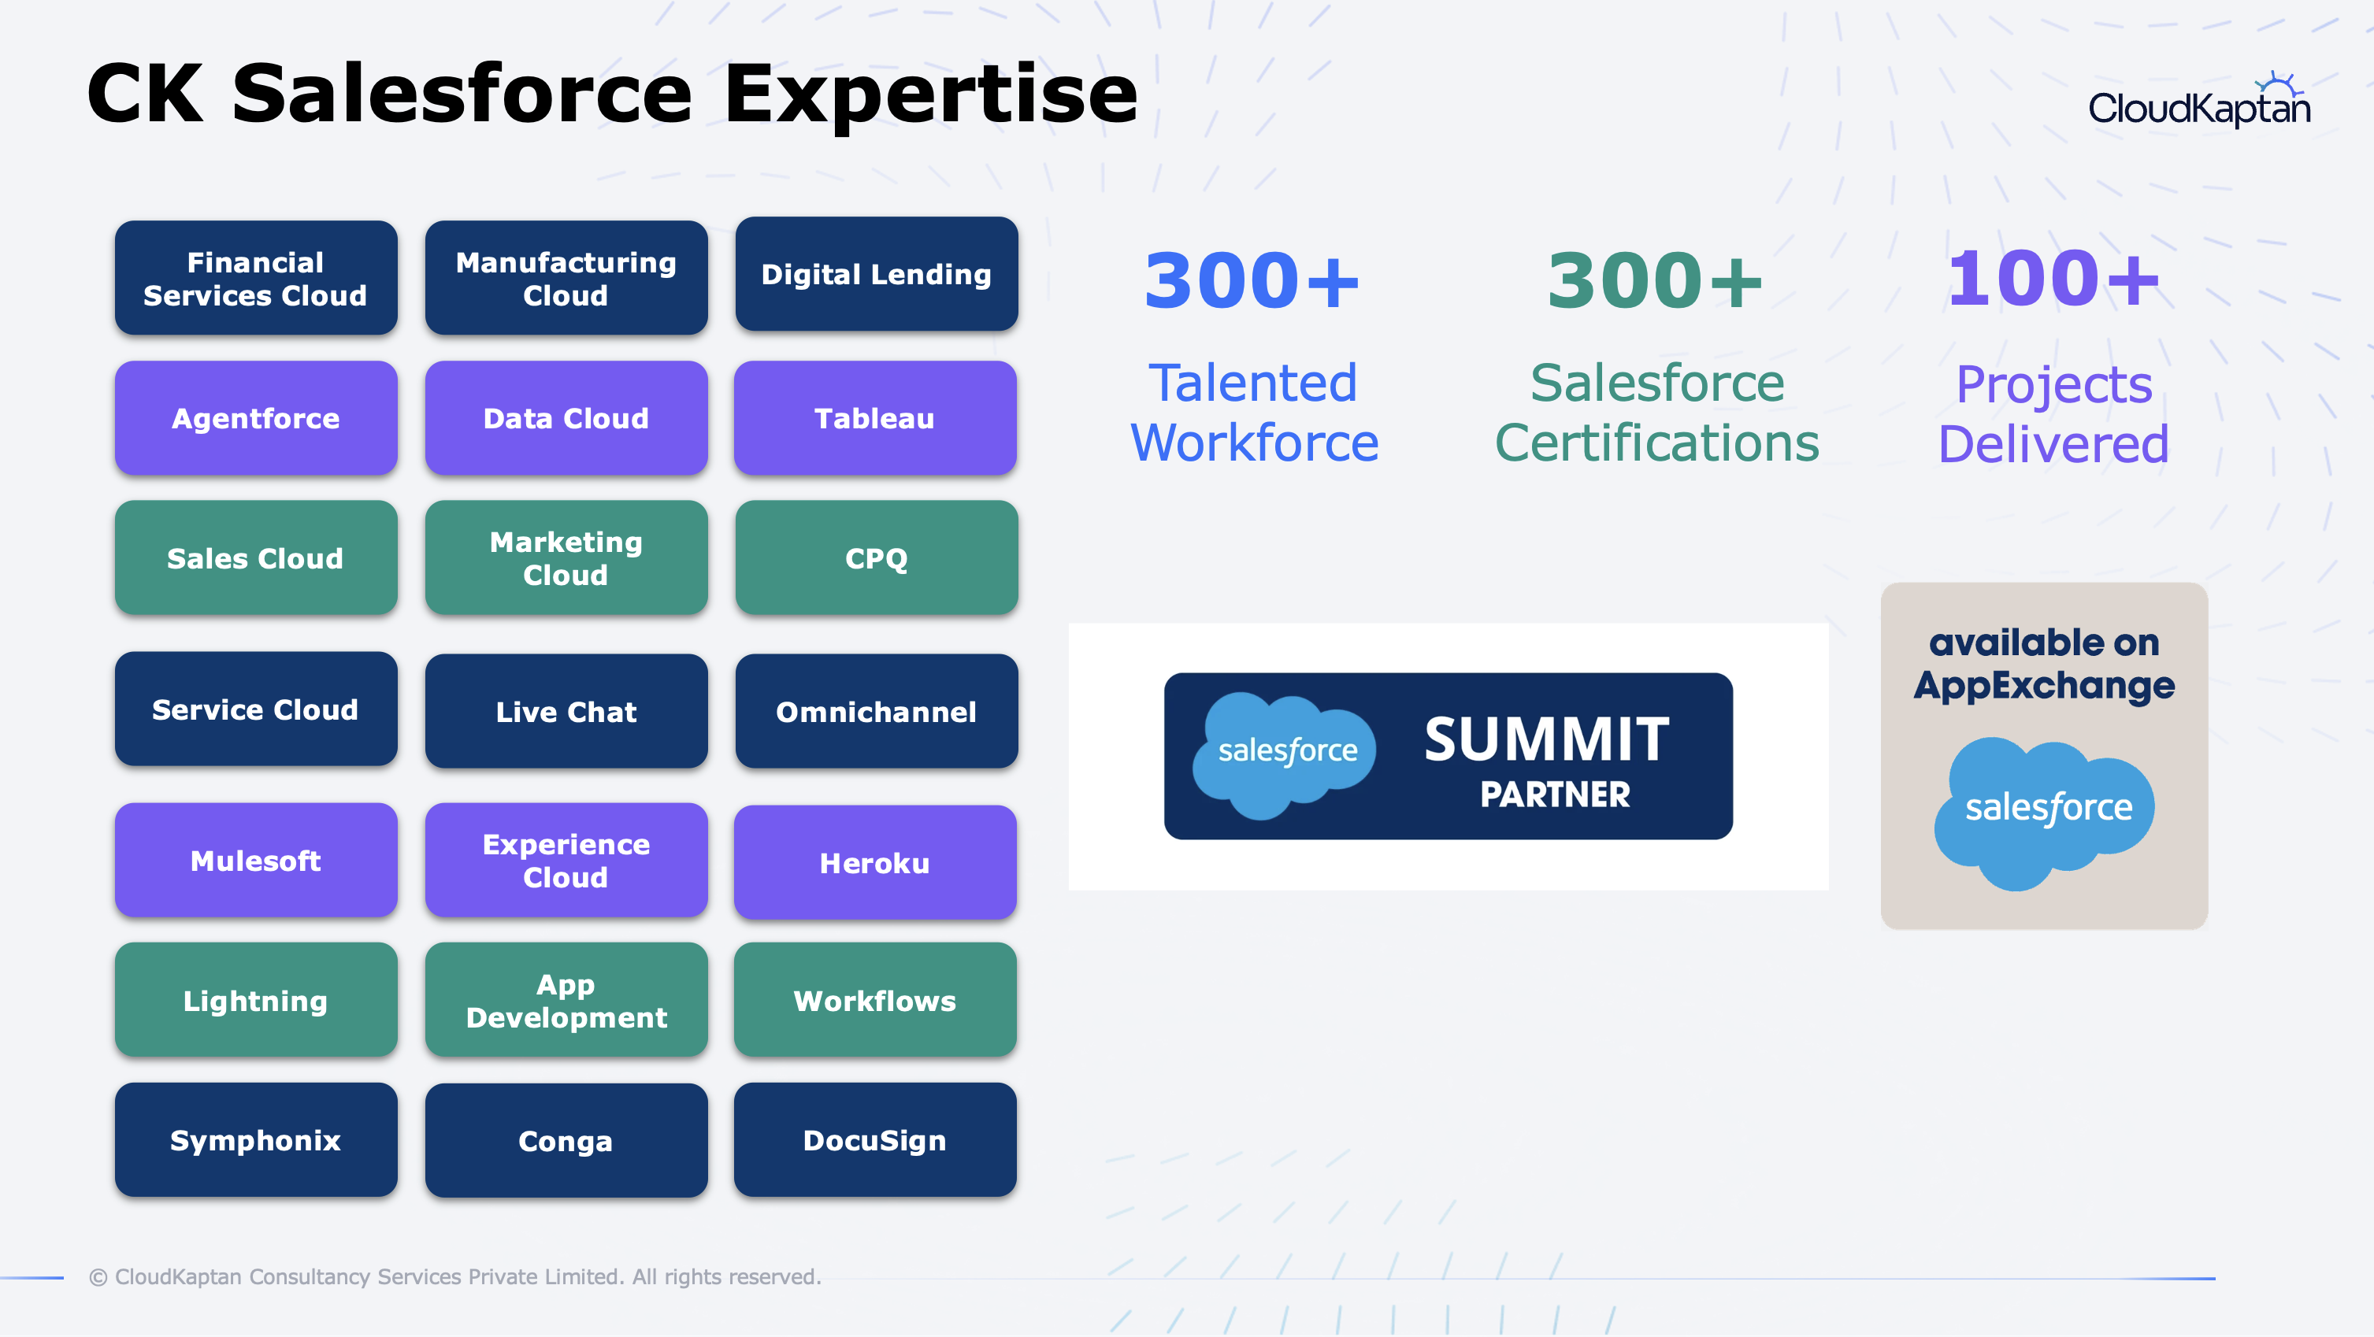Click the Salesforce Summit Partner badge

pos(1448,756)
